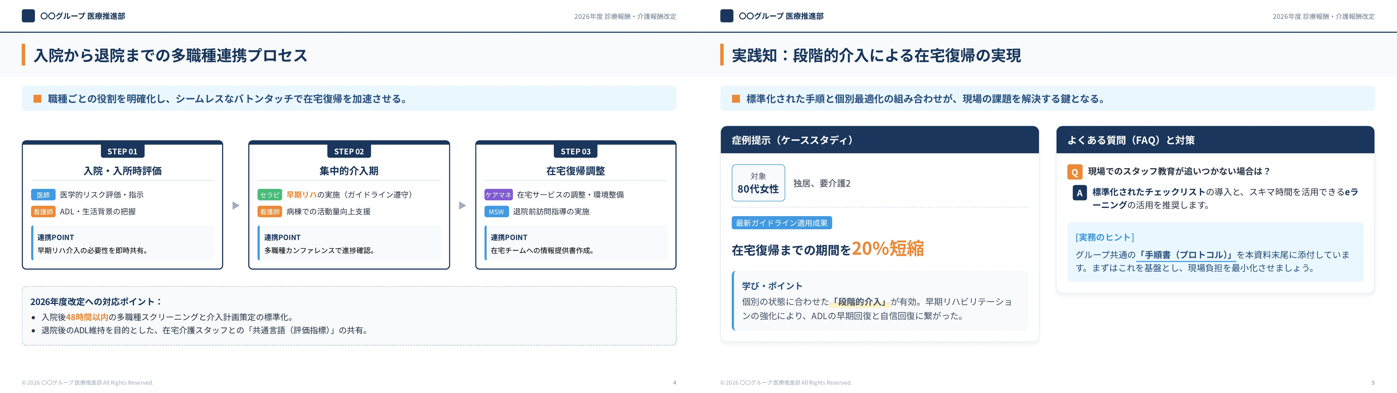Click the title 実践知：段階的介入による在宅復帰の実現
Screen dimensions: 1397x393
coord(876,55)
